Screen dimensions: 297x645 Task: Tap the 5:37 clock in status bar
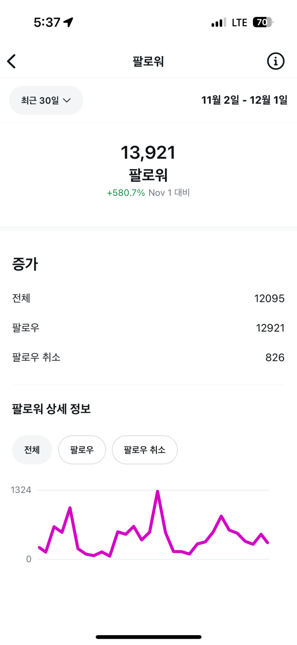[x=47, y=22]
